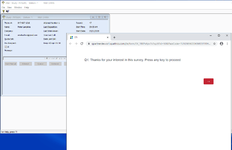Open the File menu

pos(3,7)
